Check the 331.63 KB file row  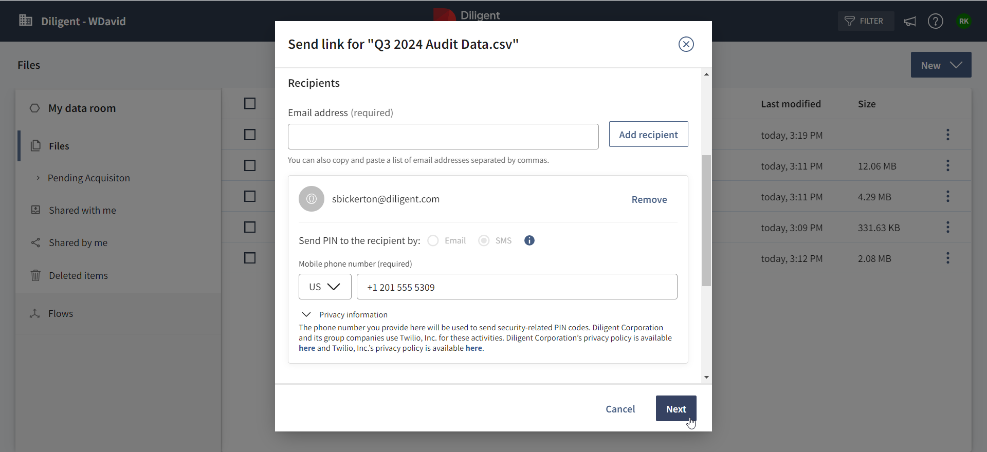point(250,227)
